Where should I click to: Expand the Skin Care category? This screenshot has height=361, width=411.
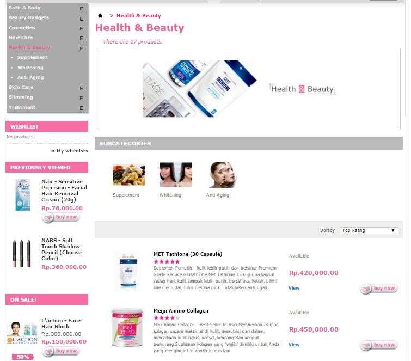pos(82,88)
